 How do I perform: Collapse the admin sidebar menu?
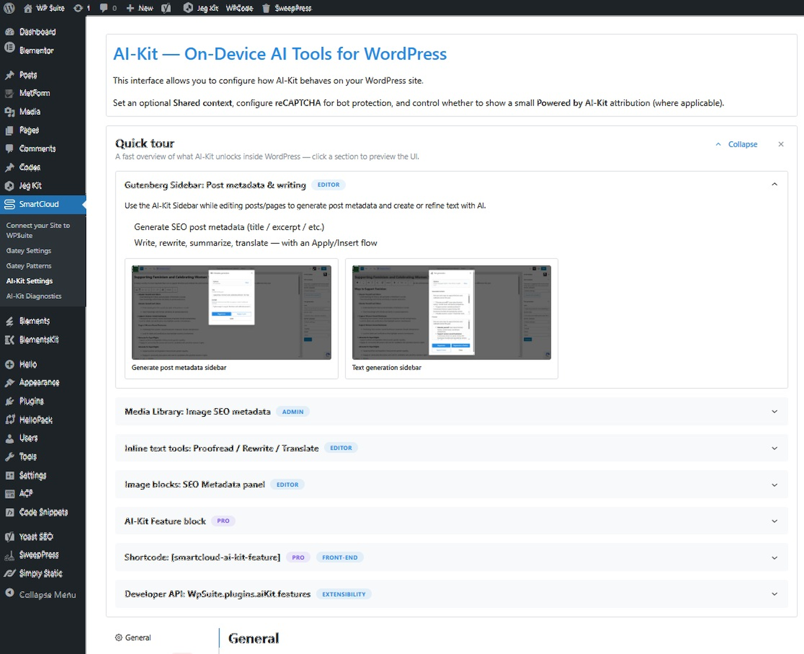(x=40, y=595)
